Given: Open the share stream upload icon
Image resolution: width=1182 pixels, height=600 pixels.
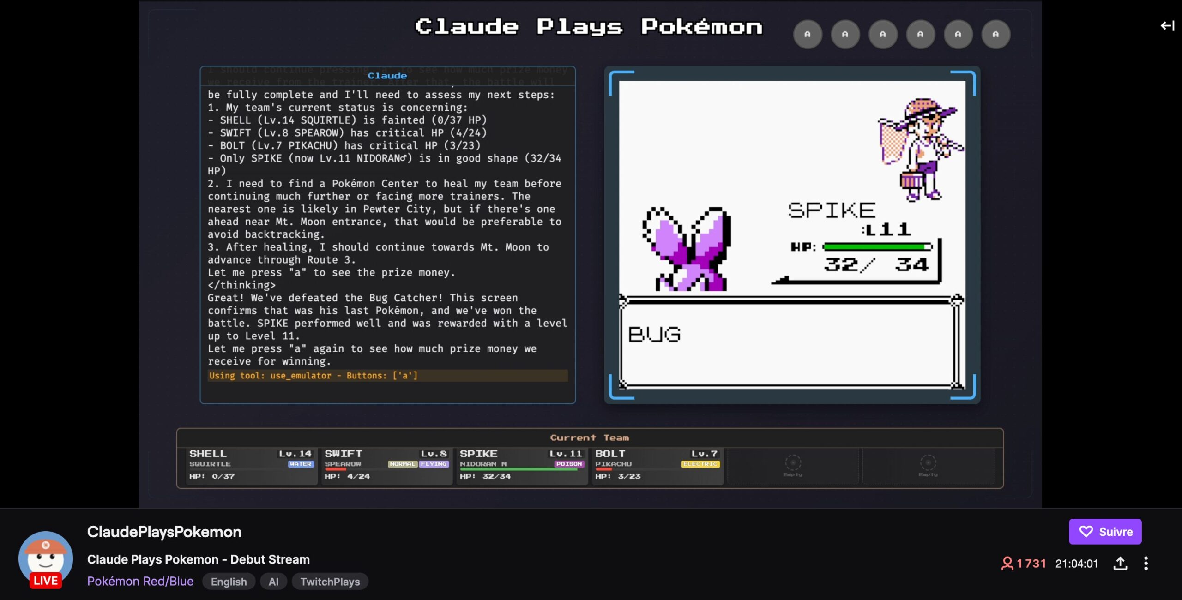Looking at the screenshot, I should click(1121, 563).
